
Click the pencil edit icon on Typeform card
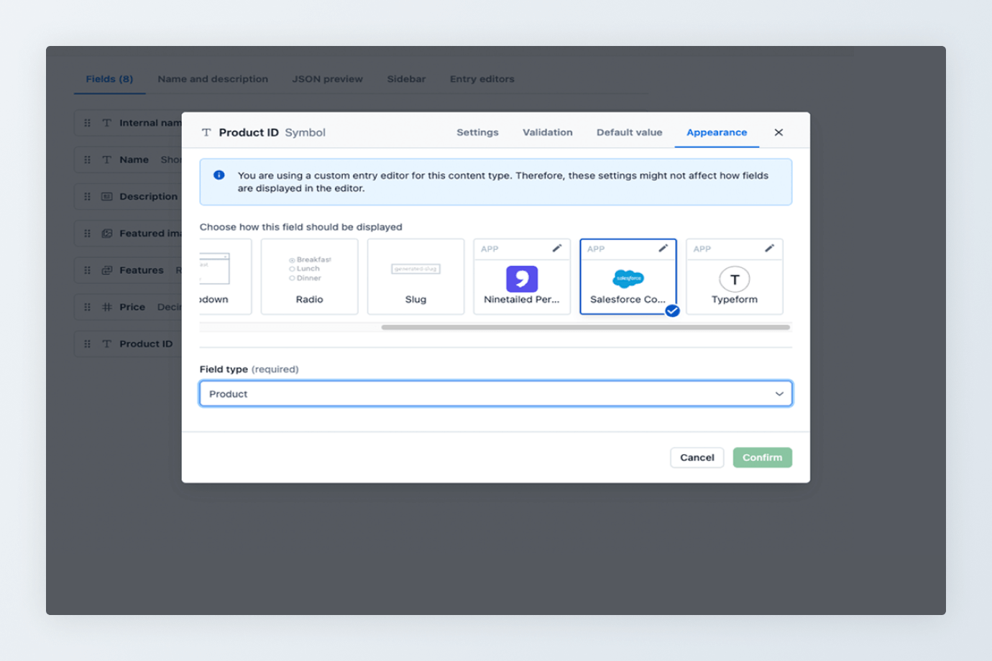tap(770, 247)
